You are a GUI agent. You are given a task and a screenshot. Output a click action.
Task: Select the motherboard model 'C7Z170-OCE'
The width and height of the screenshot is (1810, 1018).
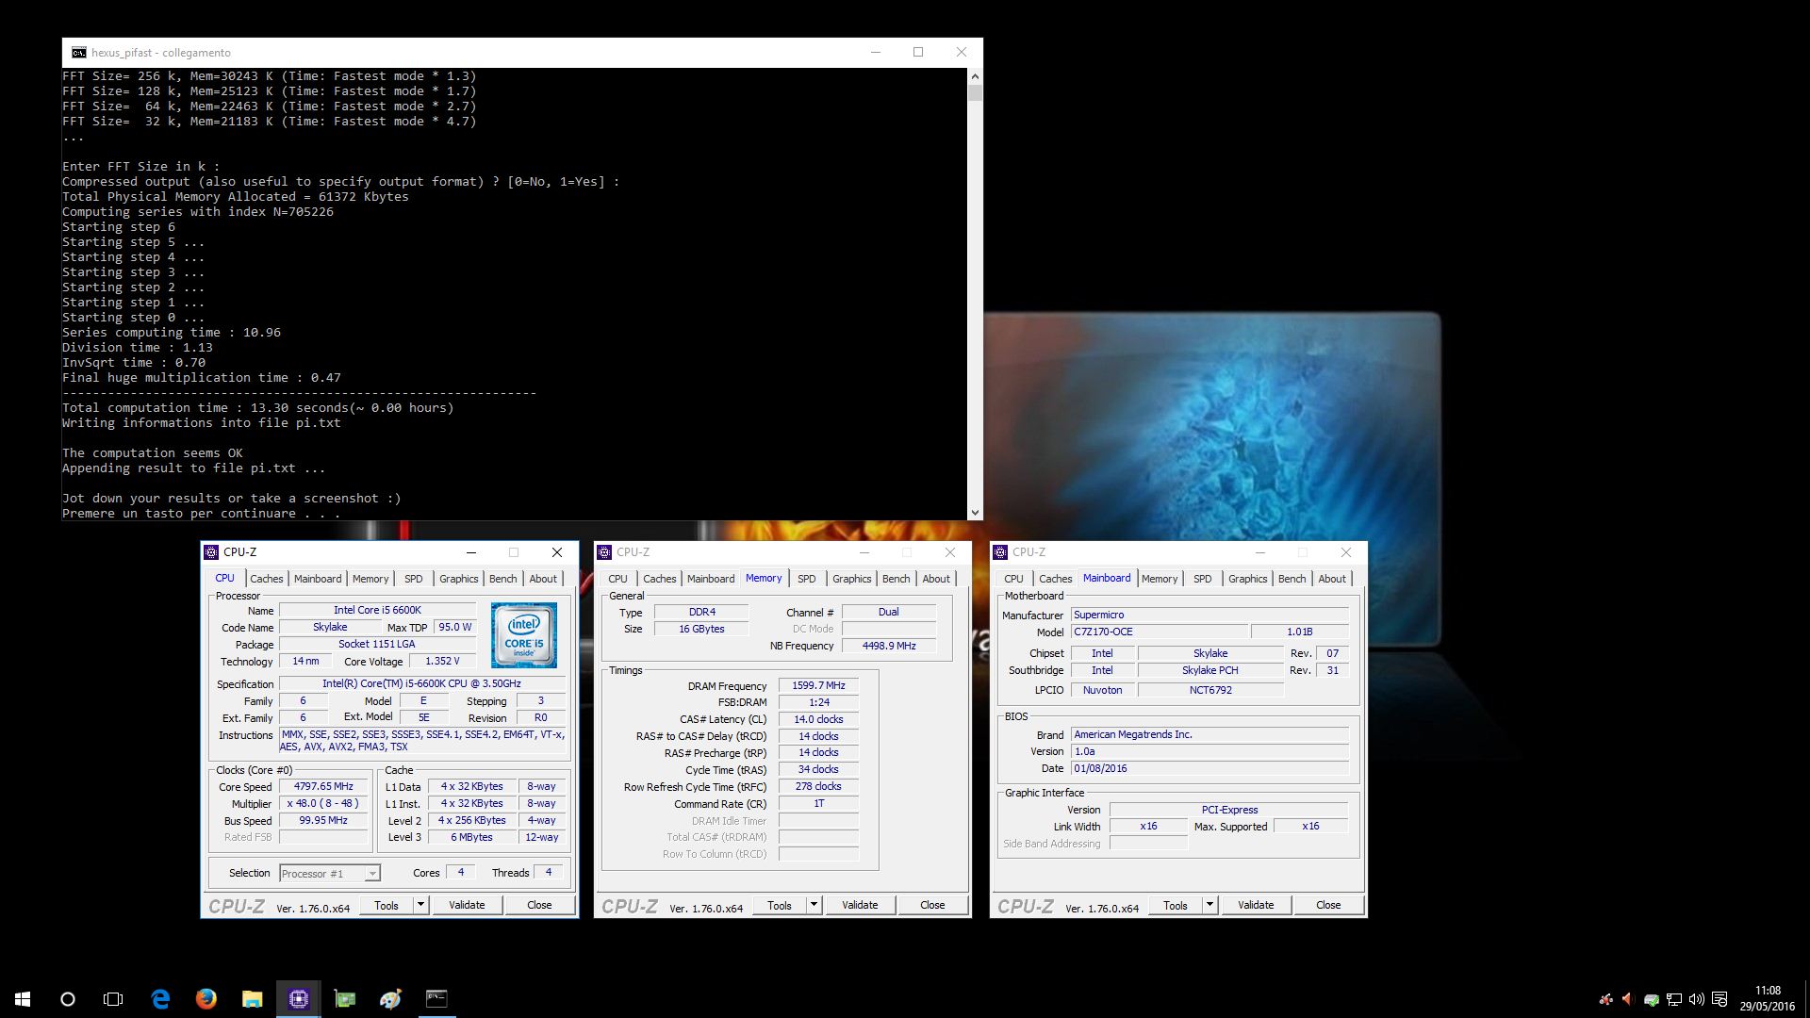(x=1159, y=632)
